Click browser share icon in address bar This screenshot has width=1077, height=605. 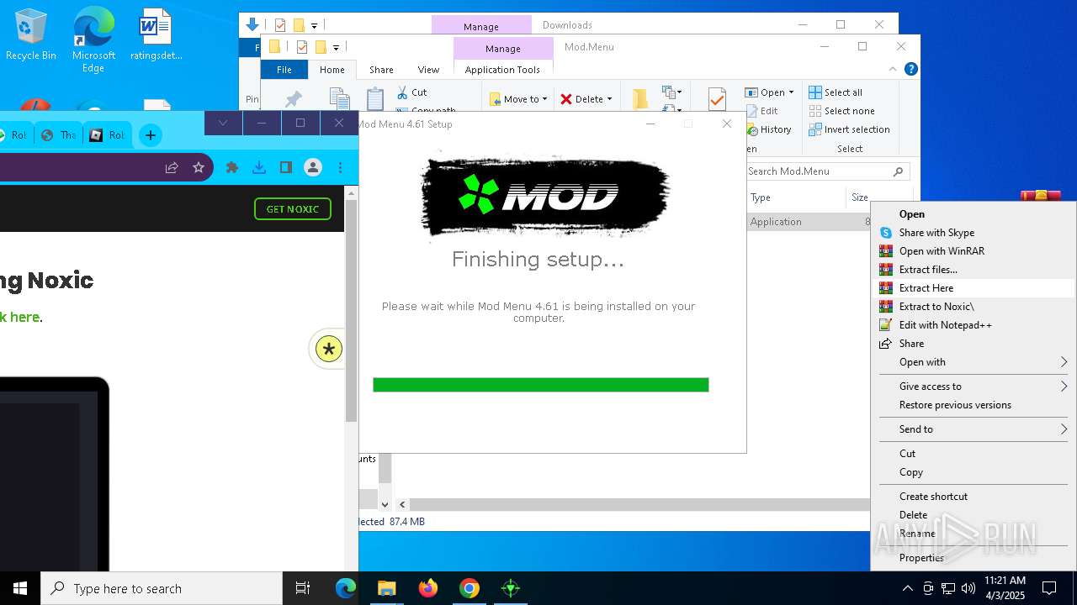172,167
